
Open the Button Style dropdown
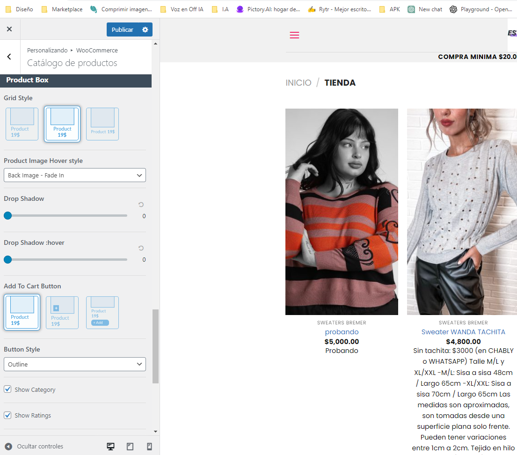point(75,364)
